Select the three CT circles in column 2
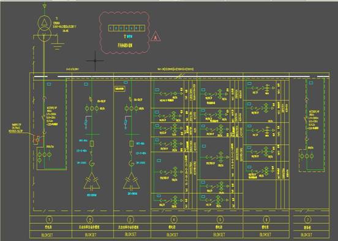Viewport: 338px width, 241px height. click(x=92, y=109)
